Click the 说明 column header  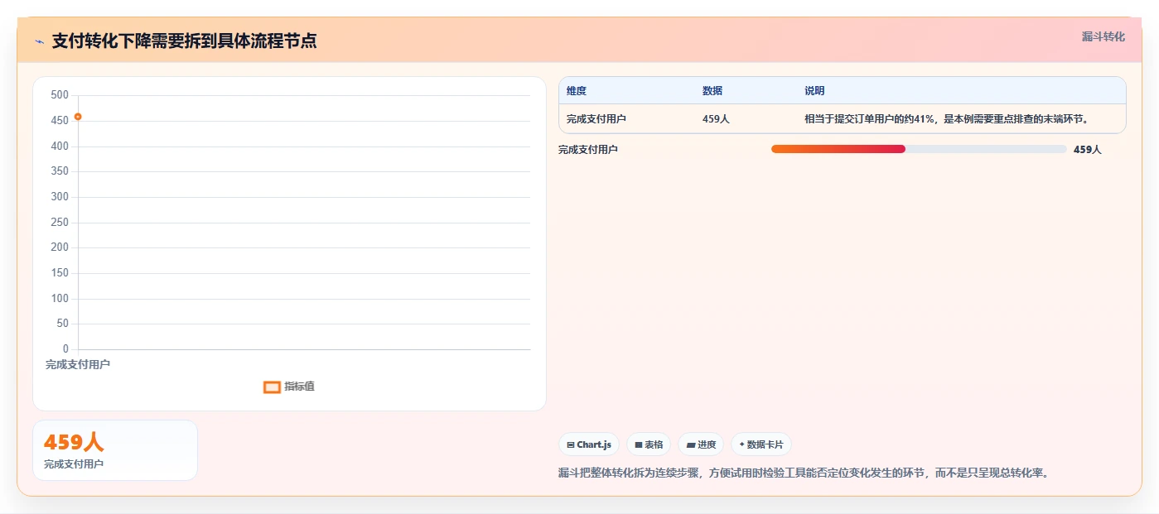click(x=814, y=91)
